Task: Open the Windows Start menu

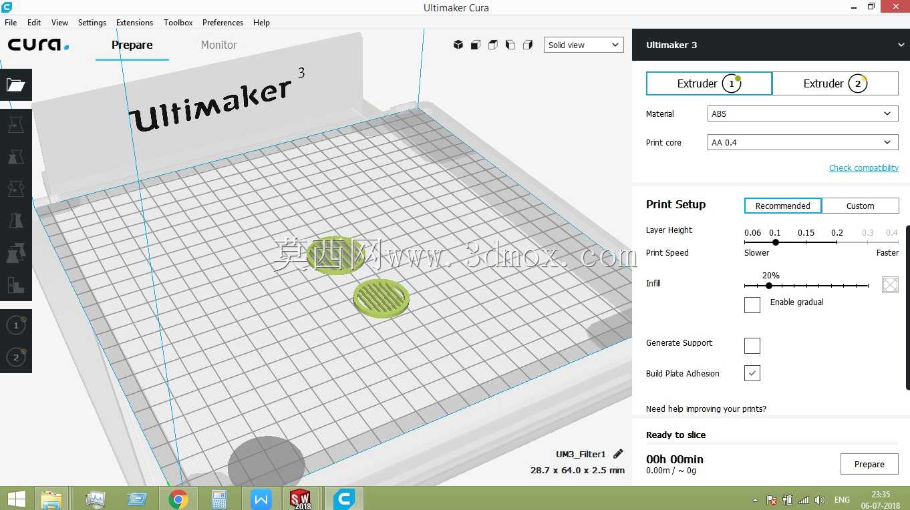Action: pyautogui.click(x=16, y=499)
